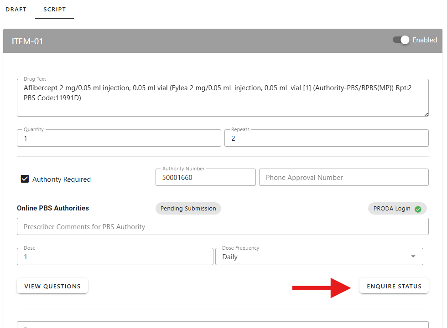The height and width of the screenshot is (328, 447).
Task: Click the ENQUIRE STATUS button
Action: [394, 286]
